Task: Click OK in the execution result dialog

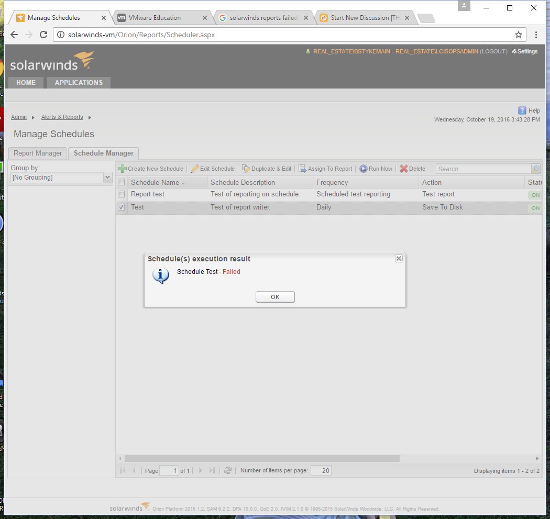Action: 275,297
